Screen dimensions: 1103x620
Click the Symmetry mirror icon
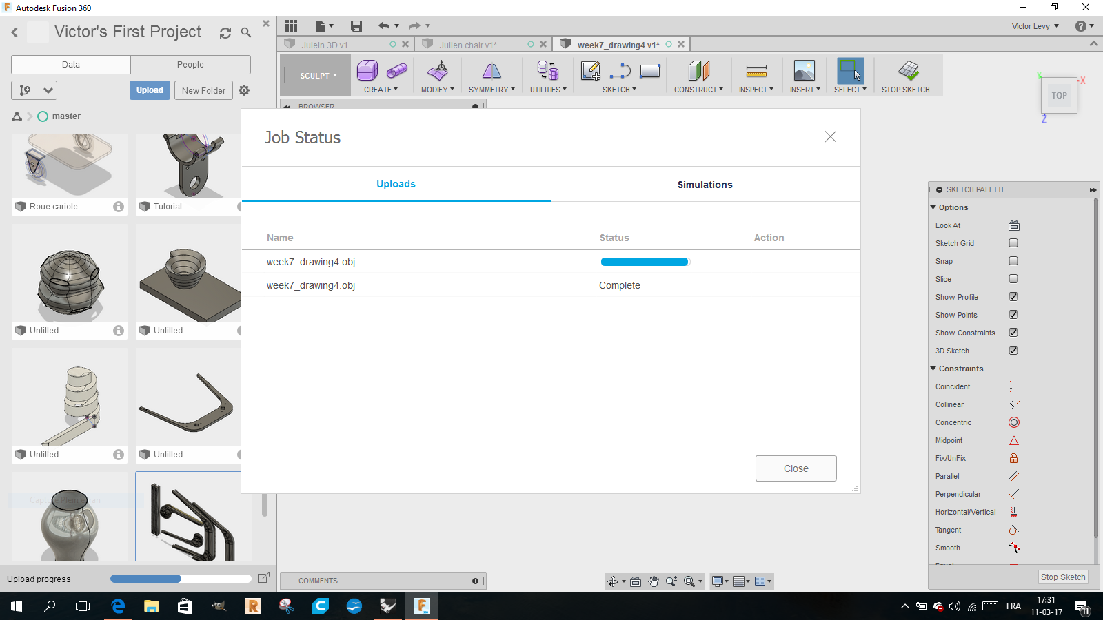492,70
